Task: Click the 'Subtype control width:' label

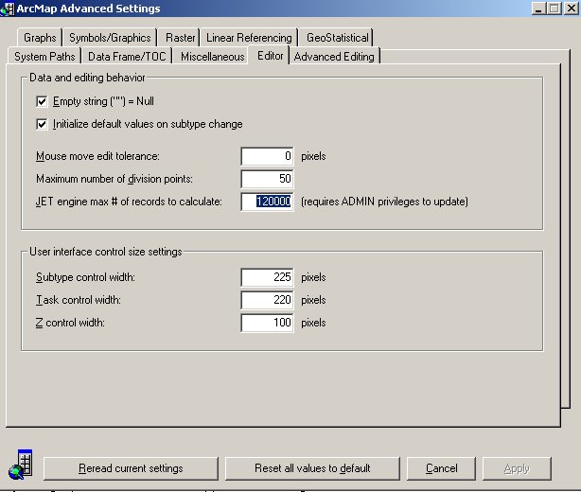Action: coord(85,277)
